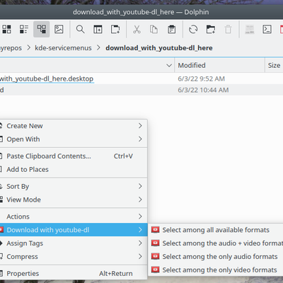Click the 6/3/22 9:52 AM date cell
This screenshot has height=283, width=283.
[201, 79]
